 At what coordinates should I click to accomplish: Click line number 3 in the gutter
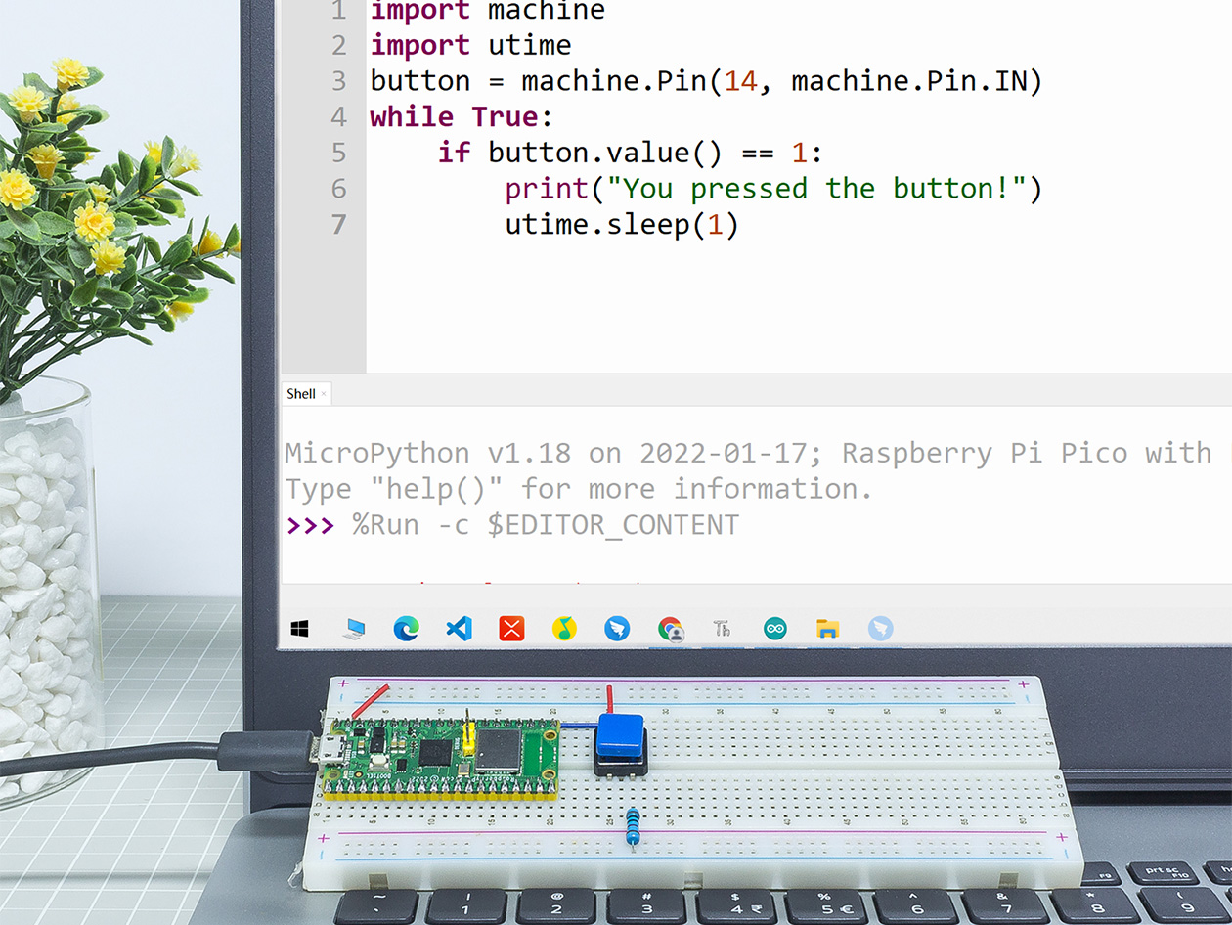[338, 81]
